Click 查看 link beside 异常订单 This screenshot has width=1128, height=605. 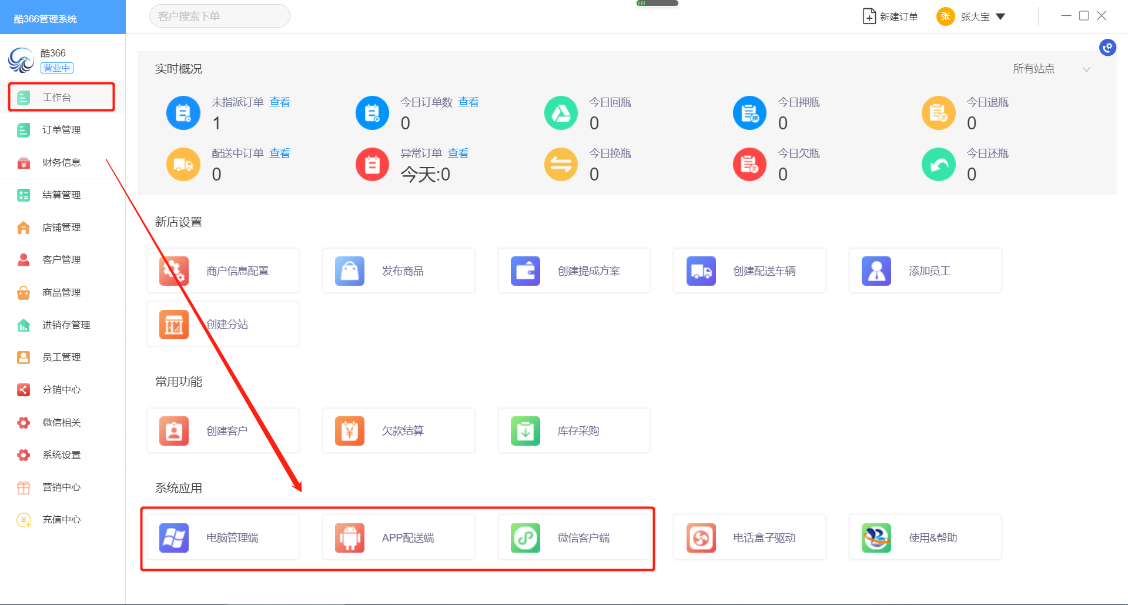[x=458, y=153]
